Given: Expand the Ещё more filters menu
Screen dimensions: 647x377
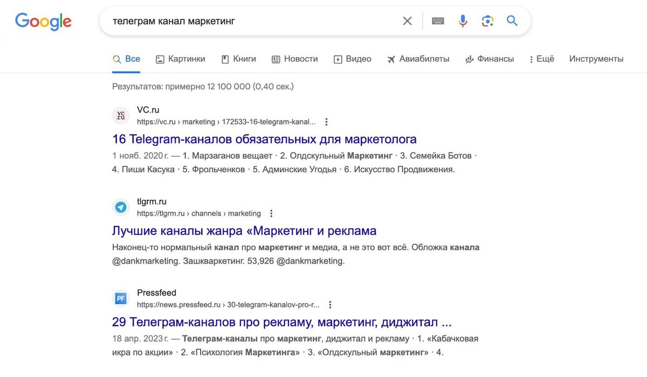Looking at the screenshot, I should pos(542,59).
